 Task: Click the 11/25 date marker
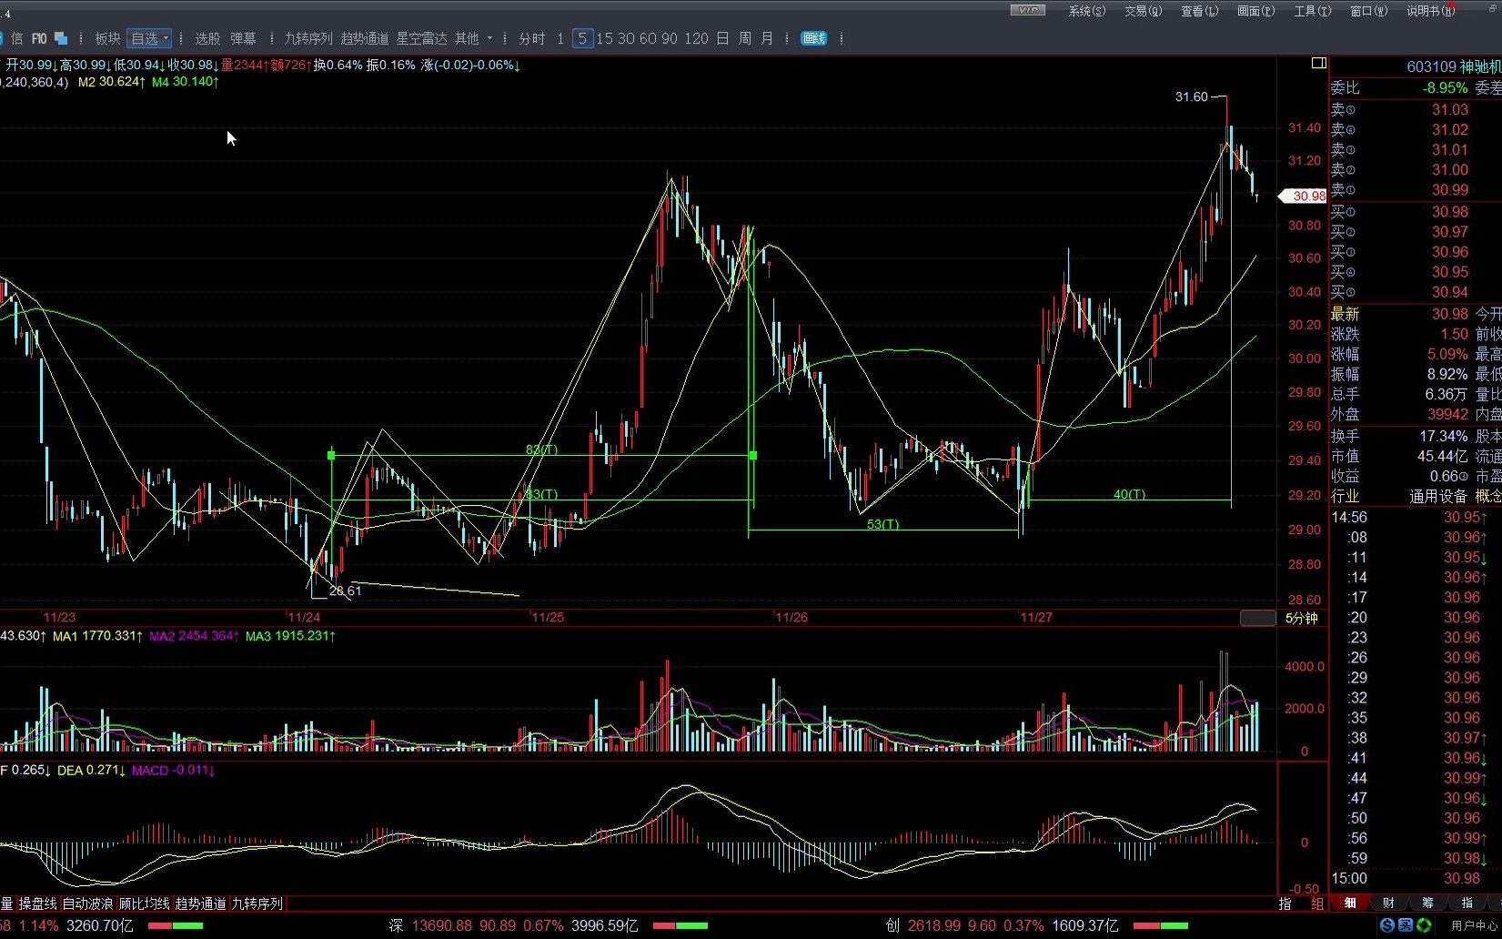click(548, 617)
